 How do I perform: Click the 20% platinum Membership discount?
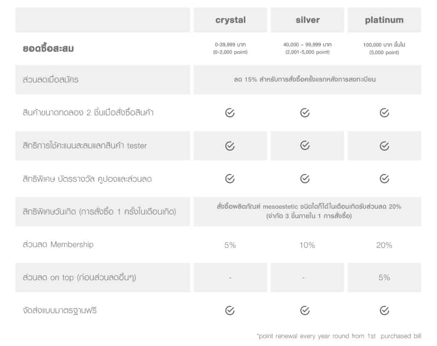coord(384,245)
